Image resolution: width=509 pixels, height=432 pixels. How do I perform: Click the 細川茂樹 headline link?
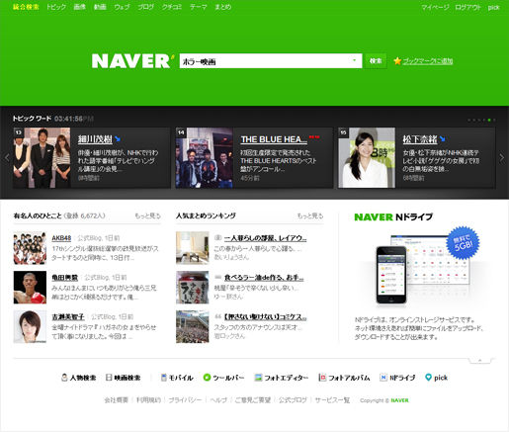95,139
